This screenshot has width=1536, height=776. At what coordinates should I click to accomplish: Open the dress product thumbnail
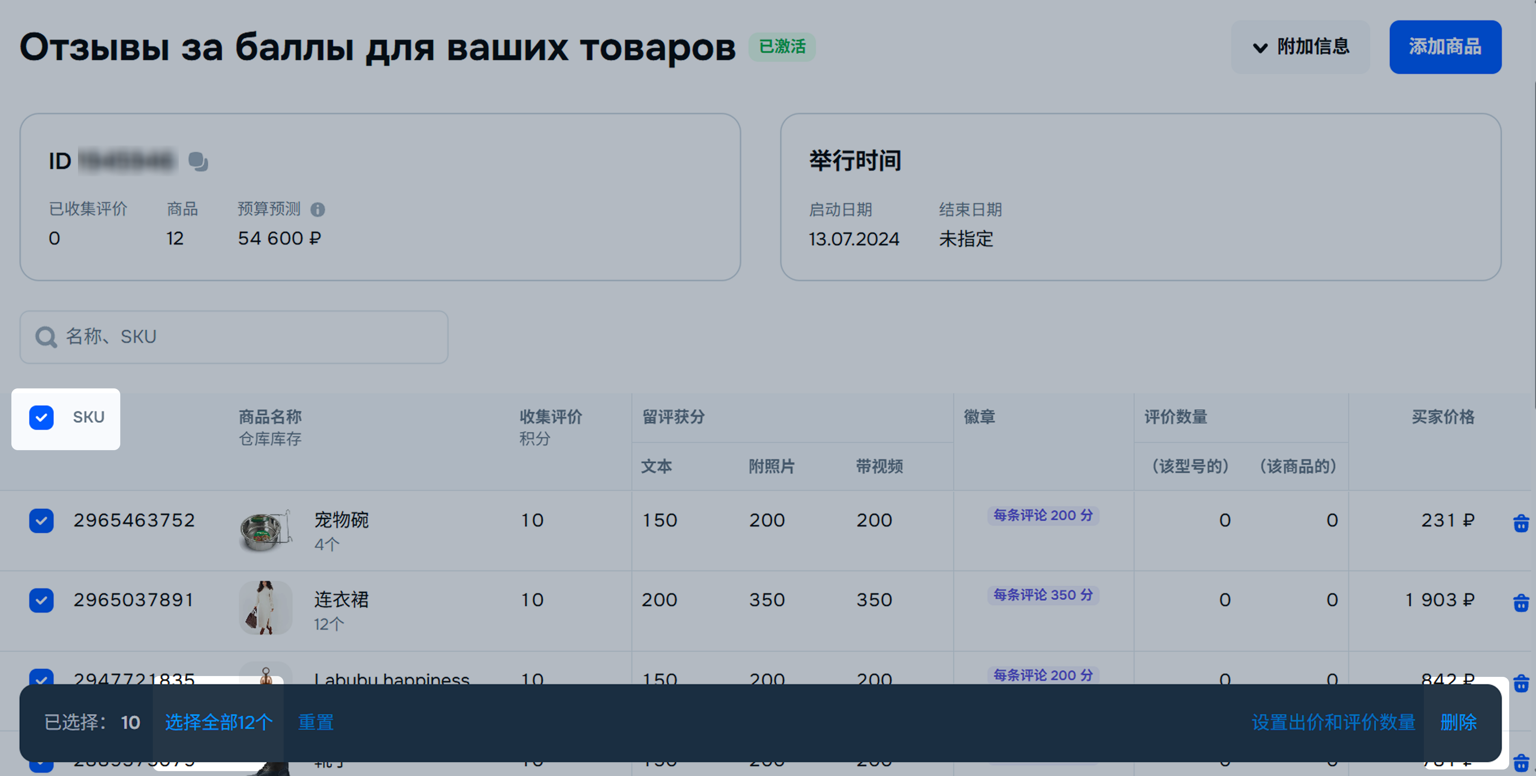pos(265,608)
